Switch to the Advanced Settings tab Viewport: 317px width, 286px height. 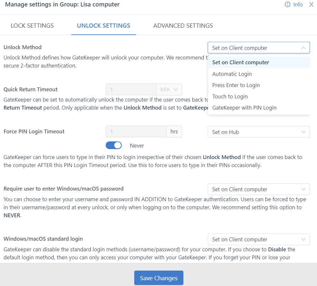pyautogui.click(x=183, y=26)
